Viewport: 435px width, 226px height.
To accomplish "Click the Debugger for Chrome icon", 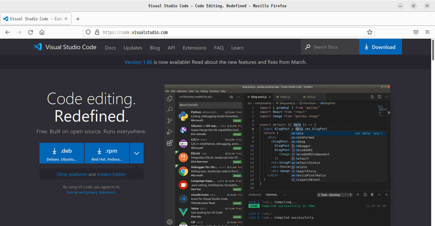I will point(183,171).
